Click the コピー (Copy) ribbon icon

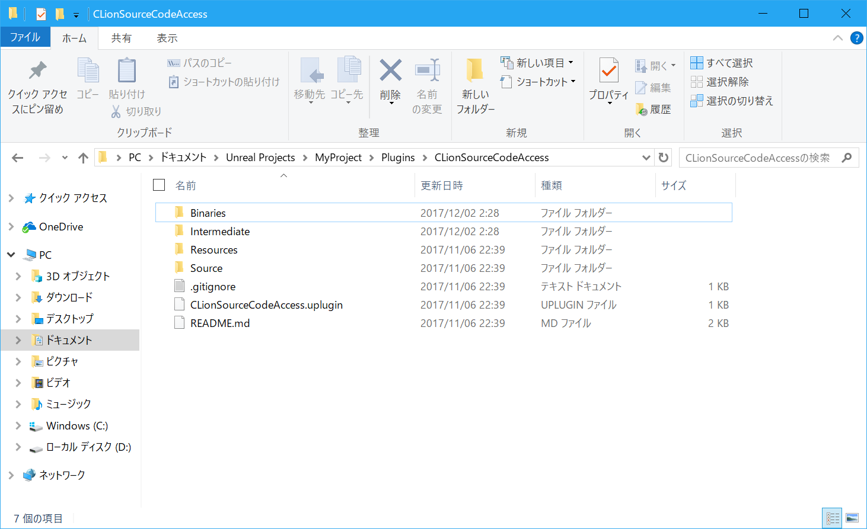(x=88, y=71)
